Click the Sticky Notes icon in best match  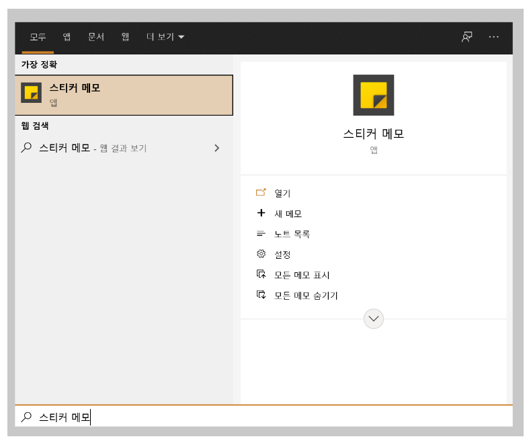coord(31,93)
